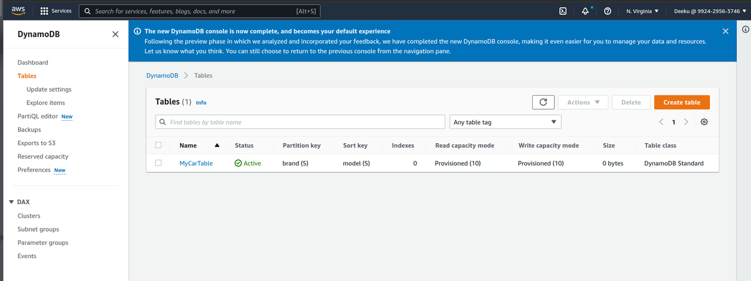Toggle the select-all tables checkbox
The image size is (751, 281).
(158, 145)
